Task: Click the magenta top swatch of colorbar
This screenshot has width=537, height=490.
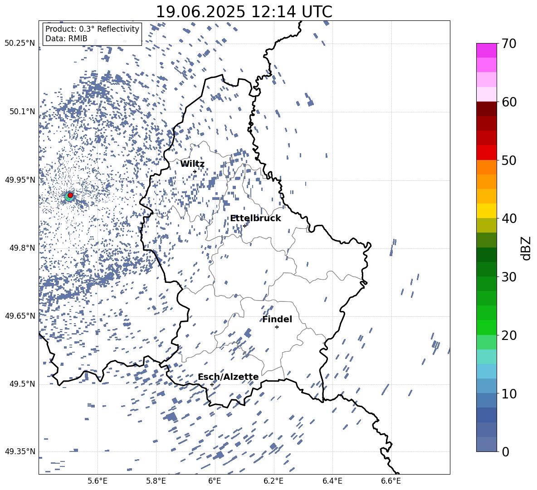Action: 486,50
